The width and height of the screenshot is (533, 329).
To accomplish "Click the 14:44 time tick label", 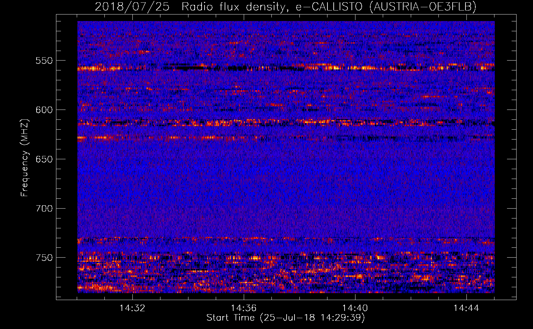I will pyautogui.click(x=466, y=308).
